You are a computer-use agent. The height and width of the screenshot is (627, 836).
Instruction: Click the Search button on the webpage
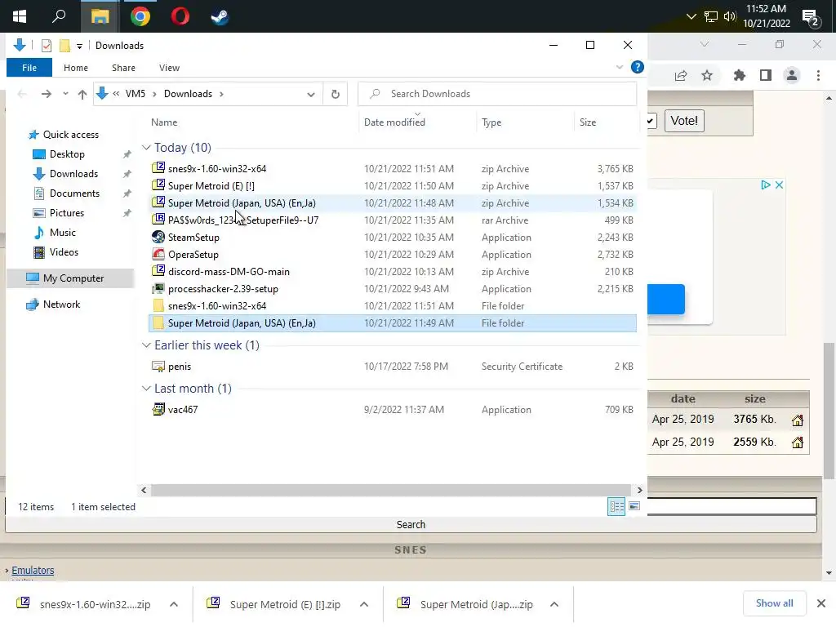point(411,525)
